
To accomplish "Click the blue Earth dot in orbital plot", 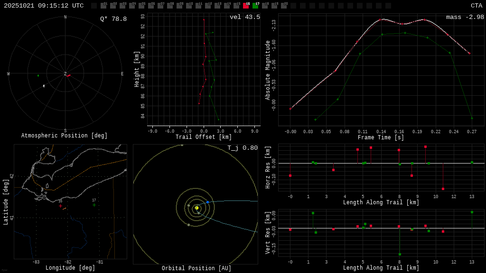I will 207,202.
